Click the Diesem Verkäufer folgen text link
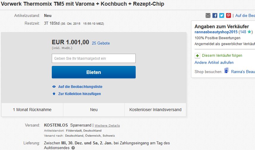The width and height of the screenshot is (255, 150). [x=222, y=56]
